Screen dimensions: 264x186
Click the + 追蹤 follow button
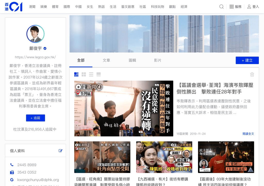(x=35, y=118)
